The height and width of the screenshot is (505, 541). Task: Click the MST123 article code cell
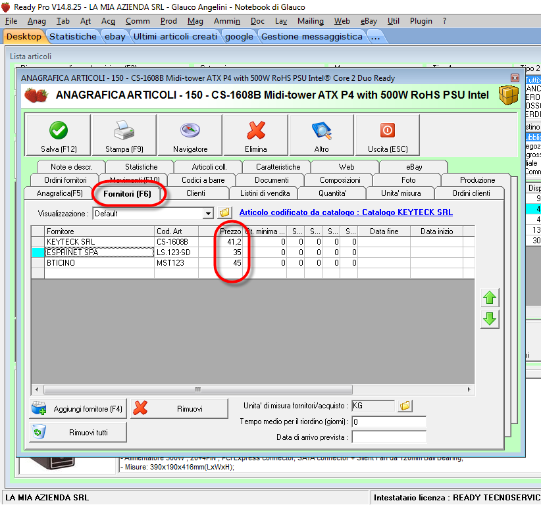176,262
